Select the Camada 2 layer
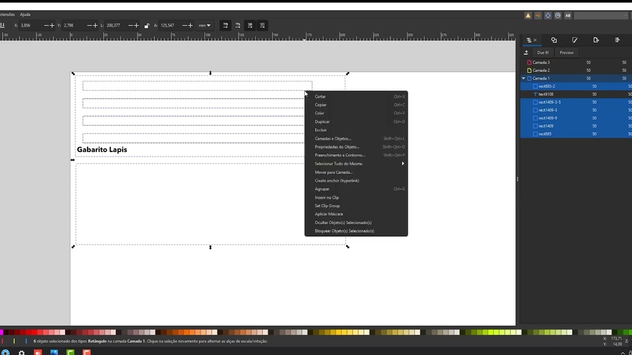Viewport: 632px width, 355px height. (576, 71)
